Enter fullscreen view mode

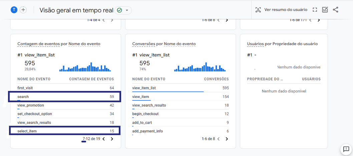point(315,10)
